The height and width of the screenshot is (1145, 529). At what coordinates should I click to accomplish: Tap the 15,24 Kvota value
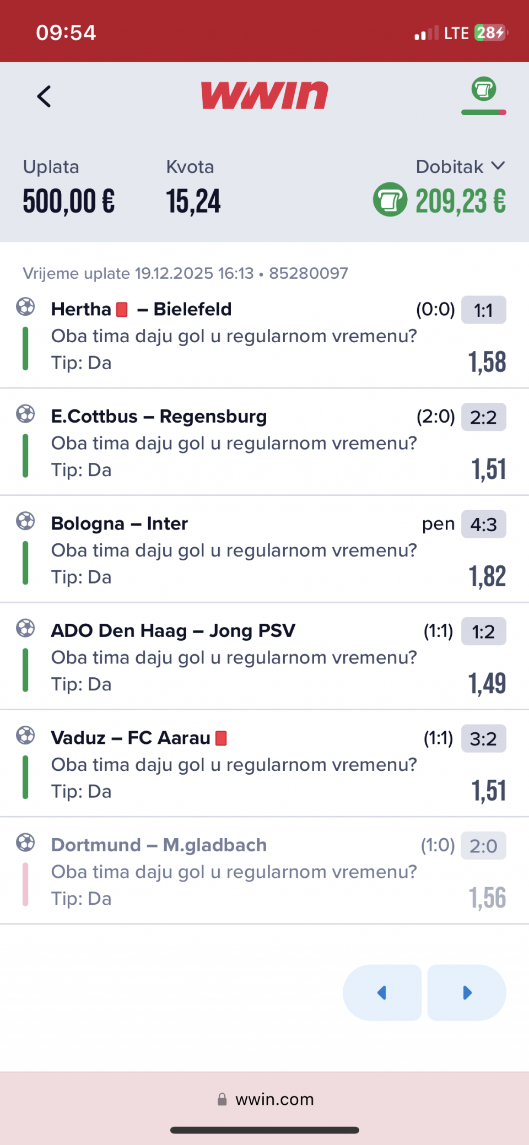193,201
